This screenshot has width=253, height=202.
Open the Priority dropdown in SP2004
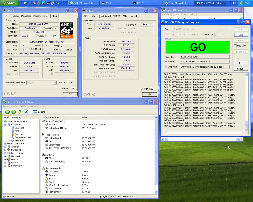221,35
